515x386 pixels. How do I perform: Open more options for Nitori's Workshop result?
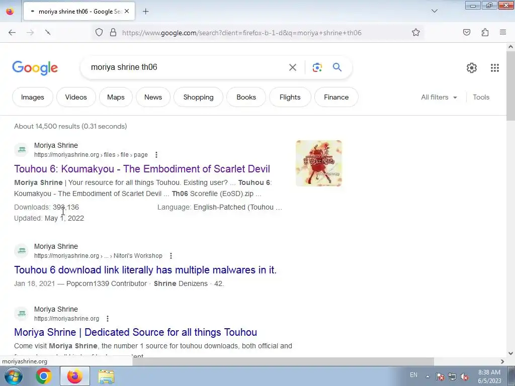(x=171, y=256)
